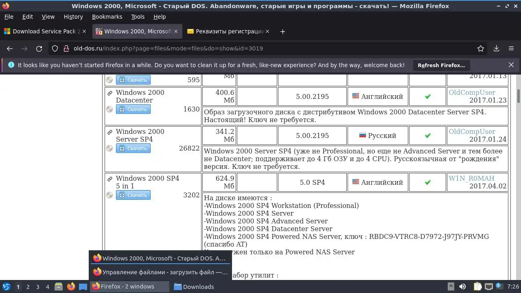This screenshot has width=521, height=293.
Task: Switch to workspace 4
Action: [47, 286]
